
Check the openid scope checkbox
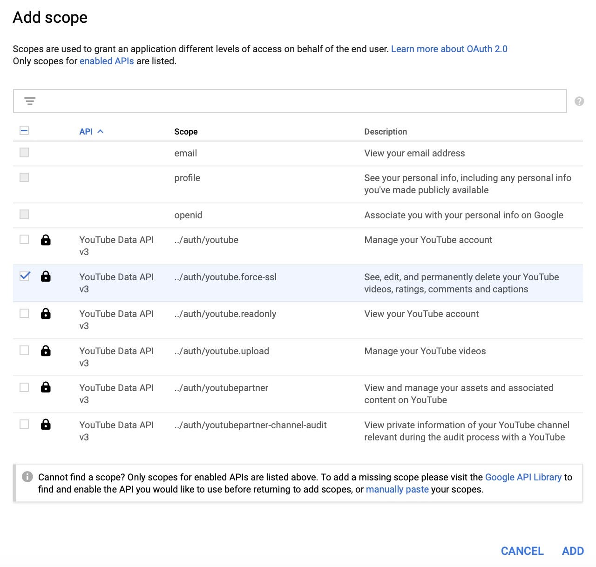24,215
